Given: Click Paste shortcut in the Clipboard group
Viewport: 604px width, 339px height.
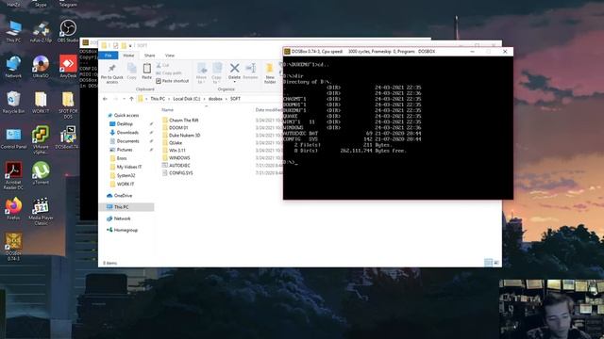Looking at the screenshot, I should click(173, 81).
